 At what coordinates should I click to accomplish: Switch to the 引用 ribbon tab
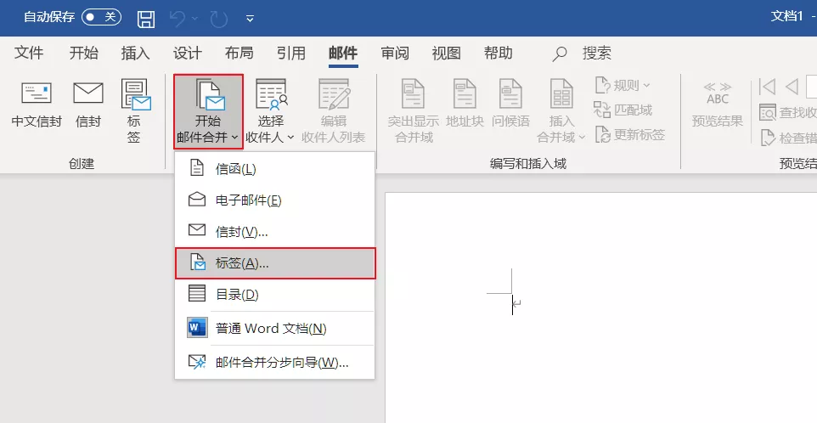290,53
